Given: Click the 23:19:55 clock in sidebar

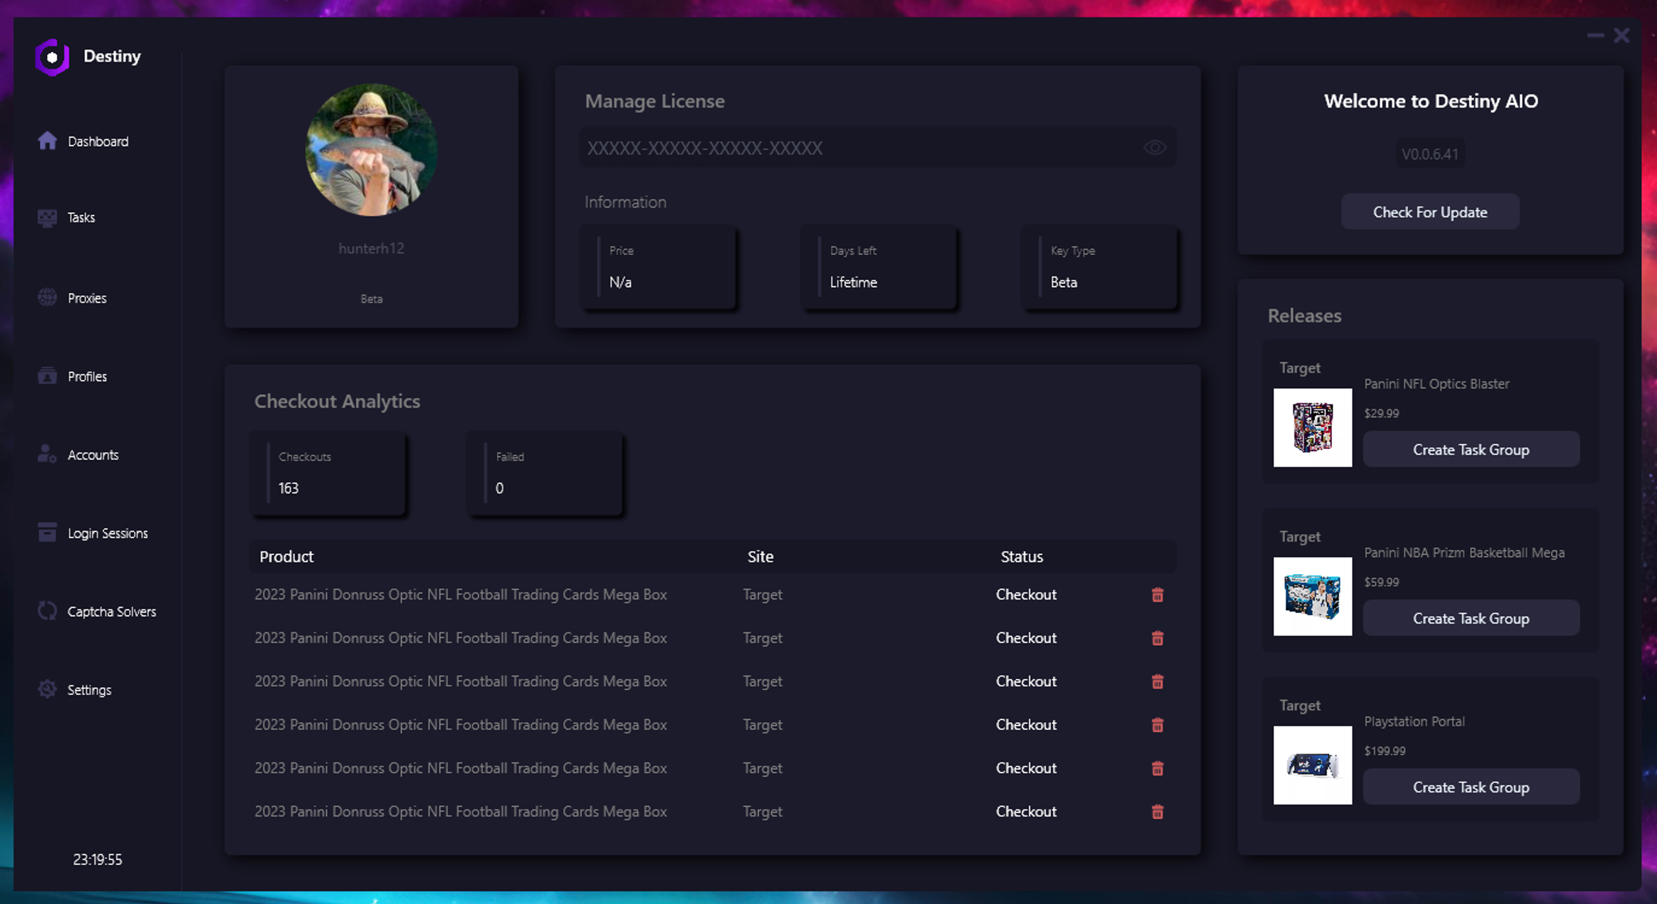Looking at the screenshot, I should point(97,859).
